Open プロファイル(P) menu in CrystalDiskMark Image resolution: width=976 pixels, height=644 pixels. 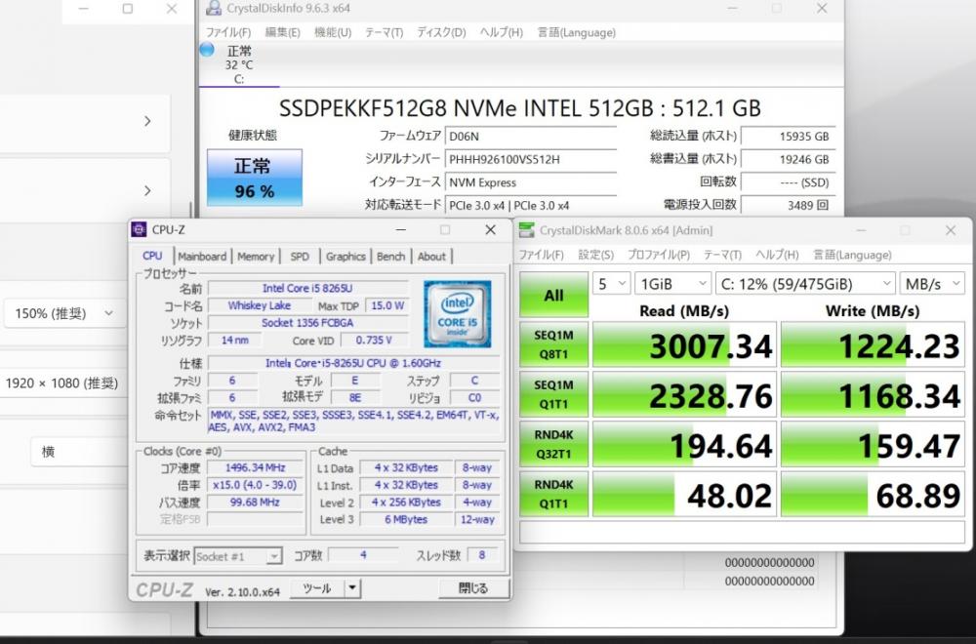[x=659, y=255]
